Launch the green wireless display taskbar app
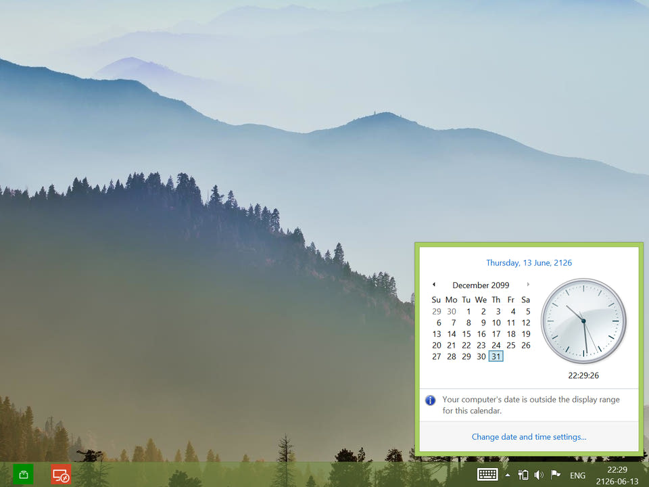This screenshot has width=649, height=487. [x=22, y=474]
